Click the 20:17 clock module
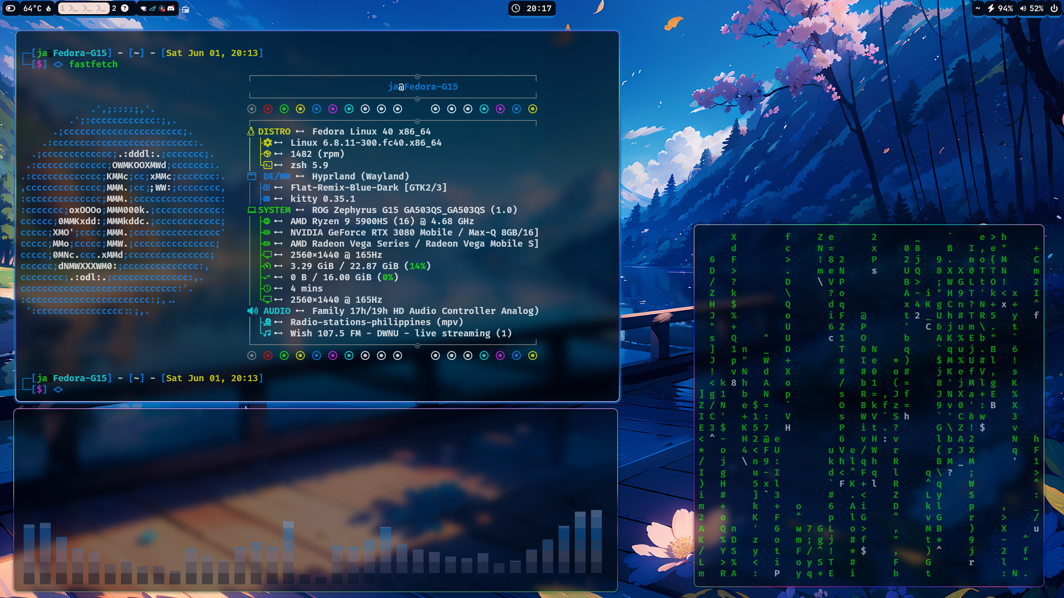1064x598 pixels. click(x=532, y=8)
